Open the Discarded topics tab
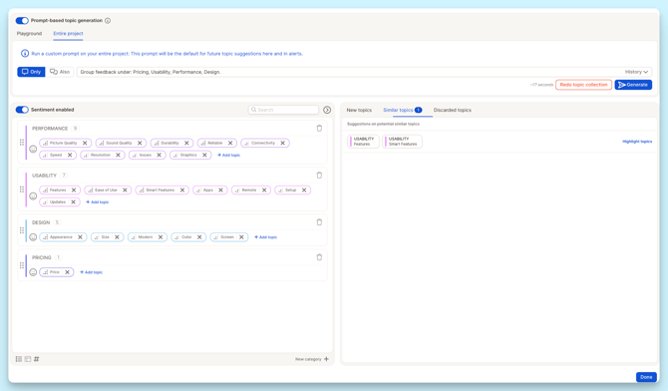Viewport: 668px width, 391px height. pos(453,110)
